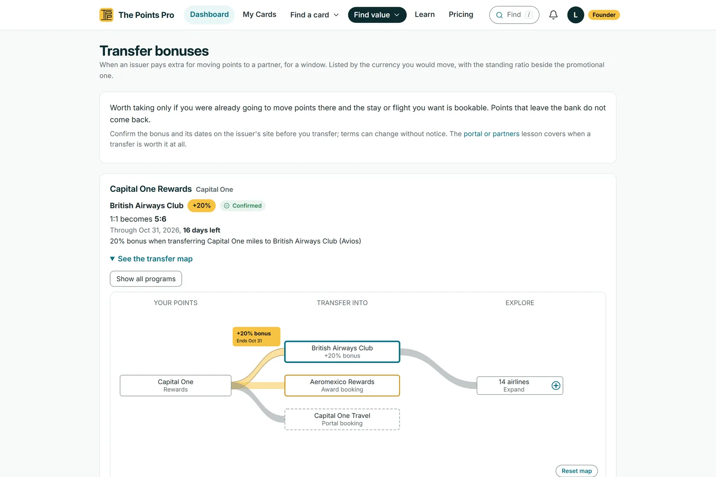This screenshot has width=716, height=477.
Task: Collapse See the transfer map
Action: (x=151, y=259)
